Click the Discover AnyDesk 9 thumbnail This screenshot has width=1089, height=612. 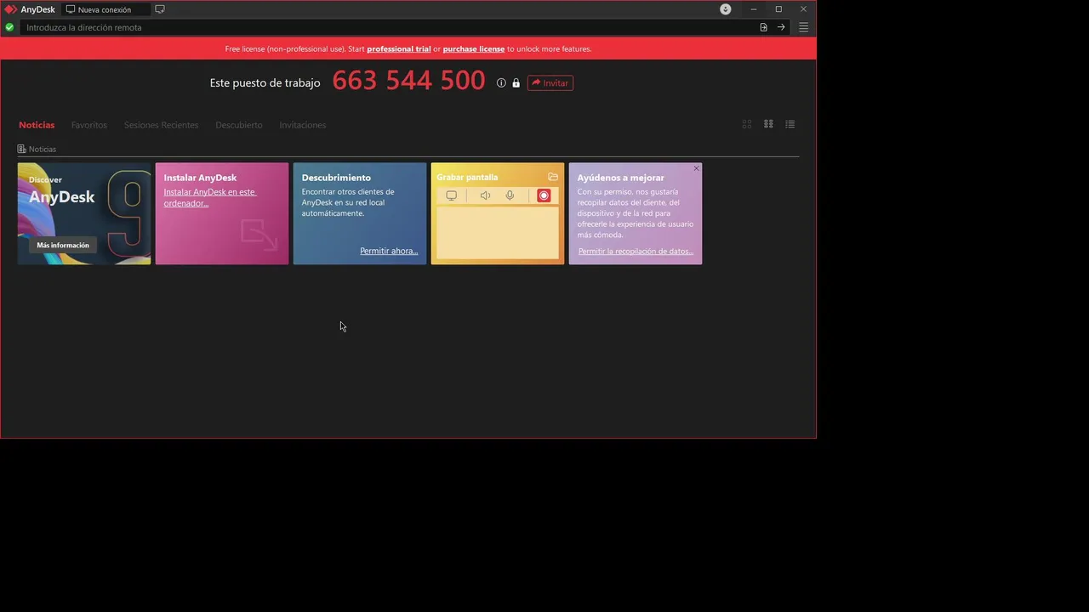[84, 213]
